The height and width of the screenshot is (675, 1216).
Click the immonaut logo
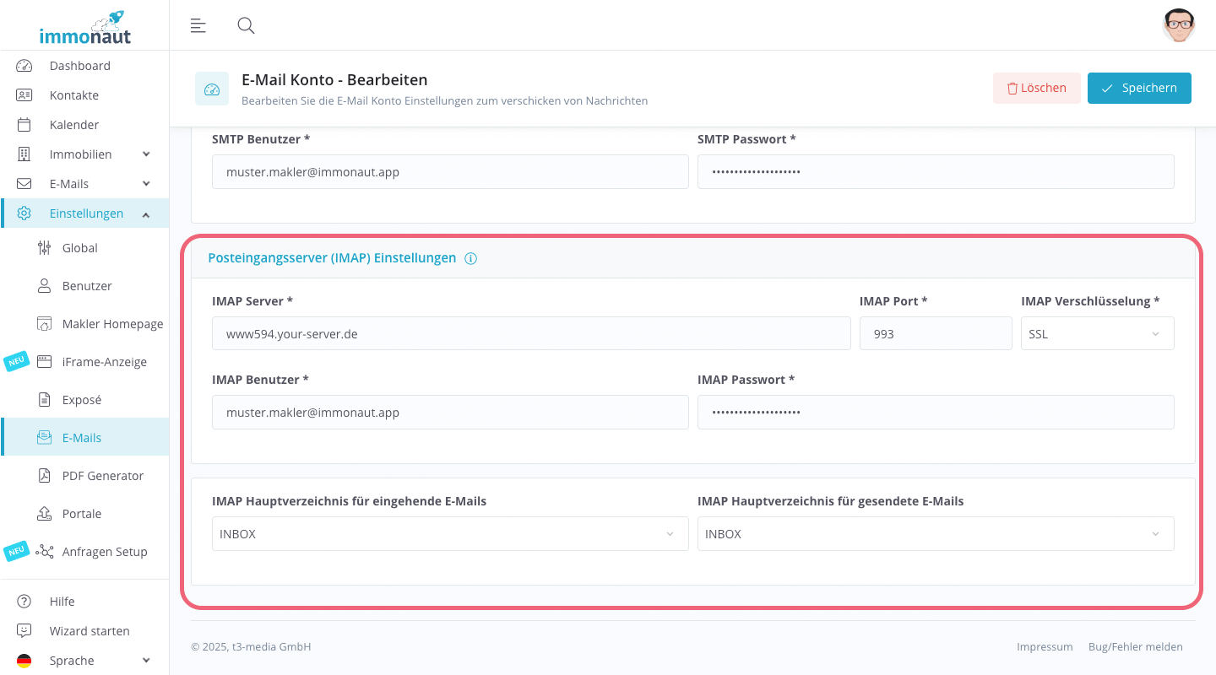tap(84, 27)
